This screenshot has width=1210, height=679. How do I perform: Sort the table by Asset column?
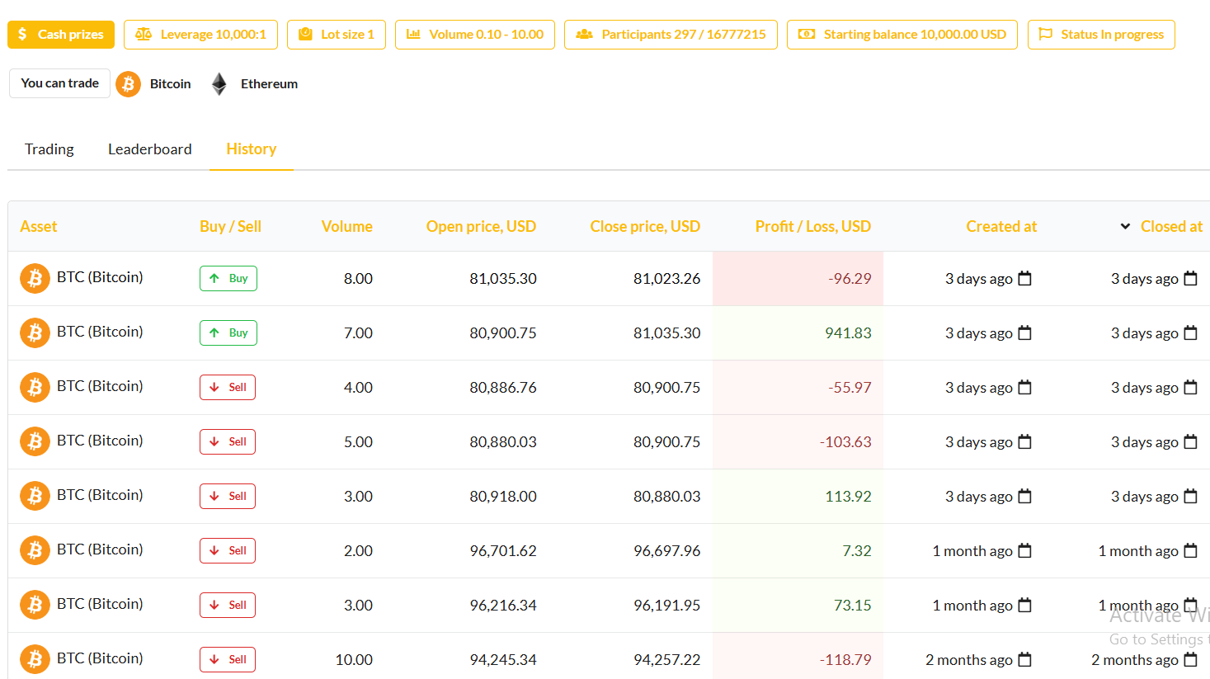[39, 226]
